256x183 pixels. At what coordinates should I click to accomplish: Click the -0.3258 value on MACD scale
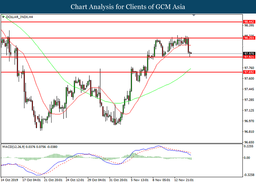249,175
